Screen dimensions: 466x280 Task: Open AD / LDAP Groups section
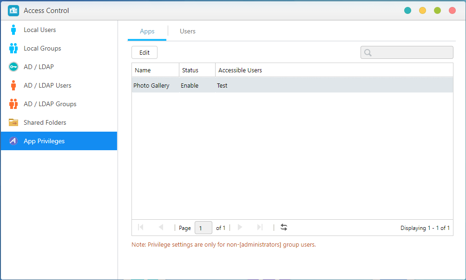[59, 104]
